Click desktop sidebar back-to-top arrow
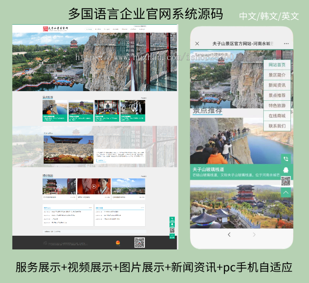The height and width of the screenshot is (283, 309). click(172, 236)
